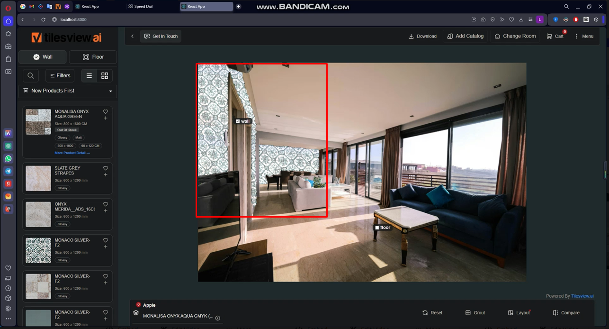
Task: Click the back arrow beside Get In Touch
Action: (x=133, y=36)
